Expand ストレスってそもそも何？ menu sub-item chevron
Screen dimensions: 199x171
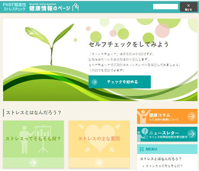coord(143,166)
